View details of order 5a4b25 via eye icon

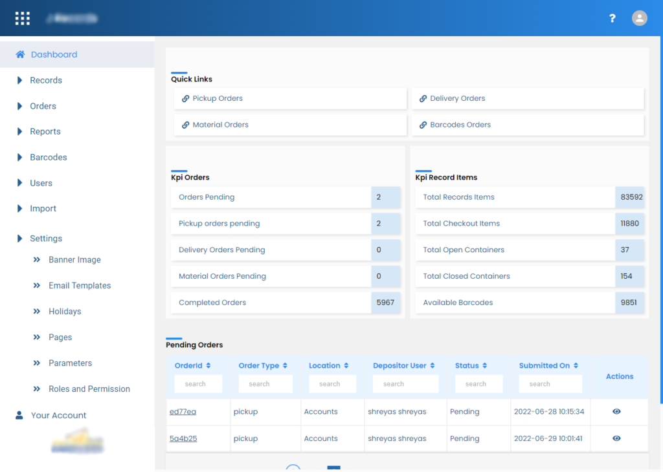616,438
